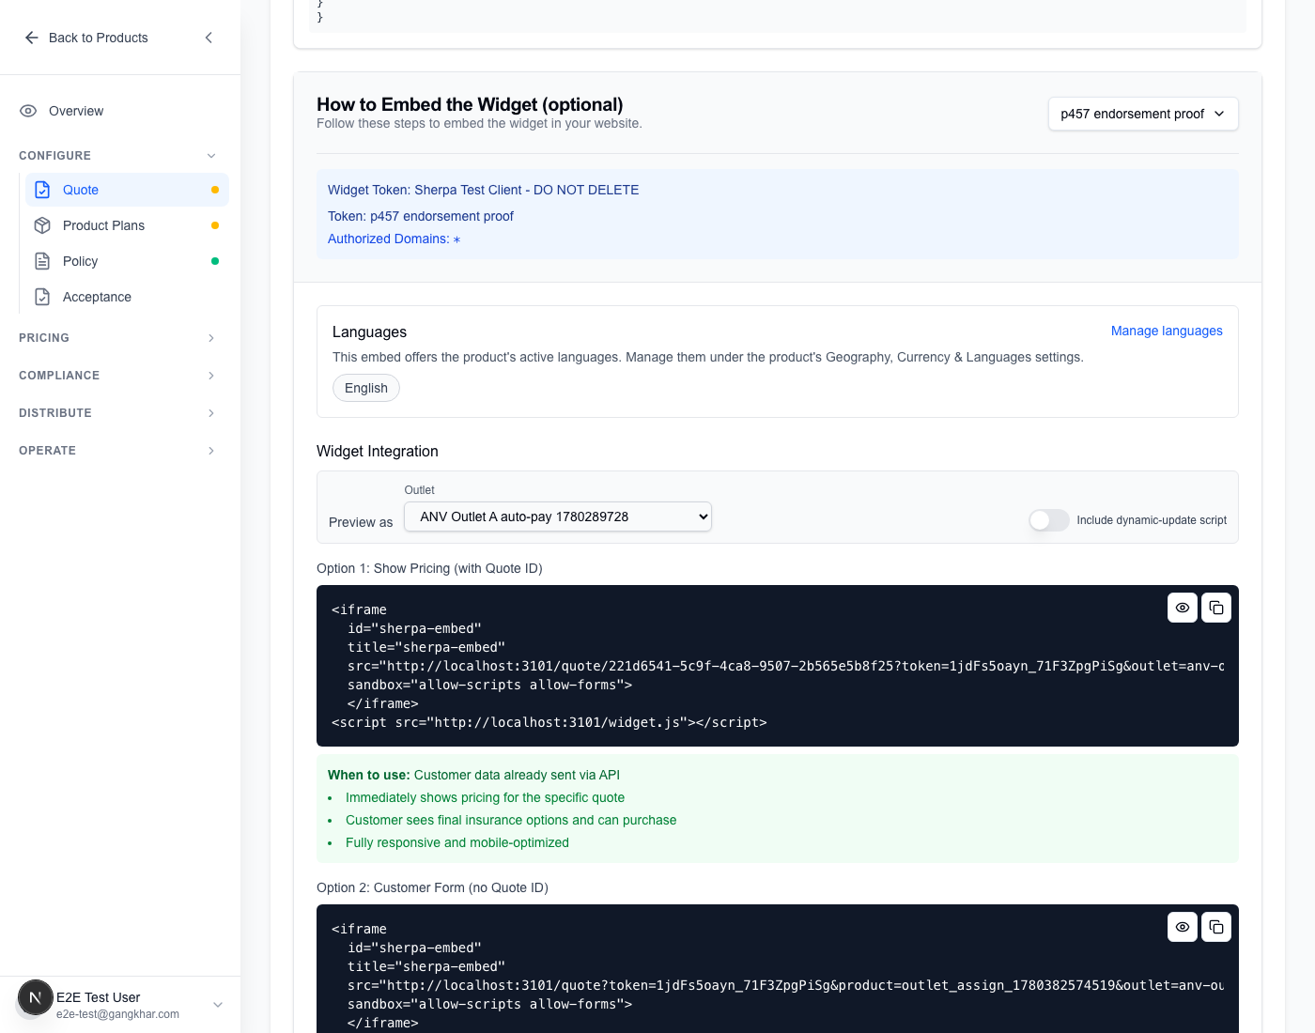The height and width of the screenshot is (1033, 1315).
Task: Expand the DISTRIBUTE section
Action: click(x=211, y=413)
